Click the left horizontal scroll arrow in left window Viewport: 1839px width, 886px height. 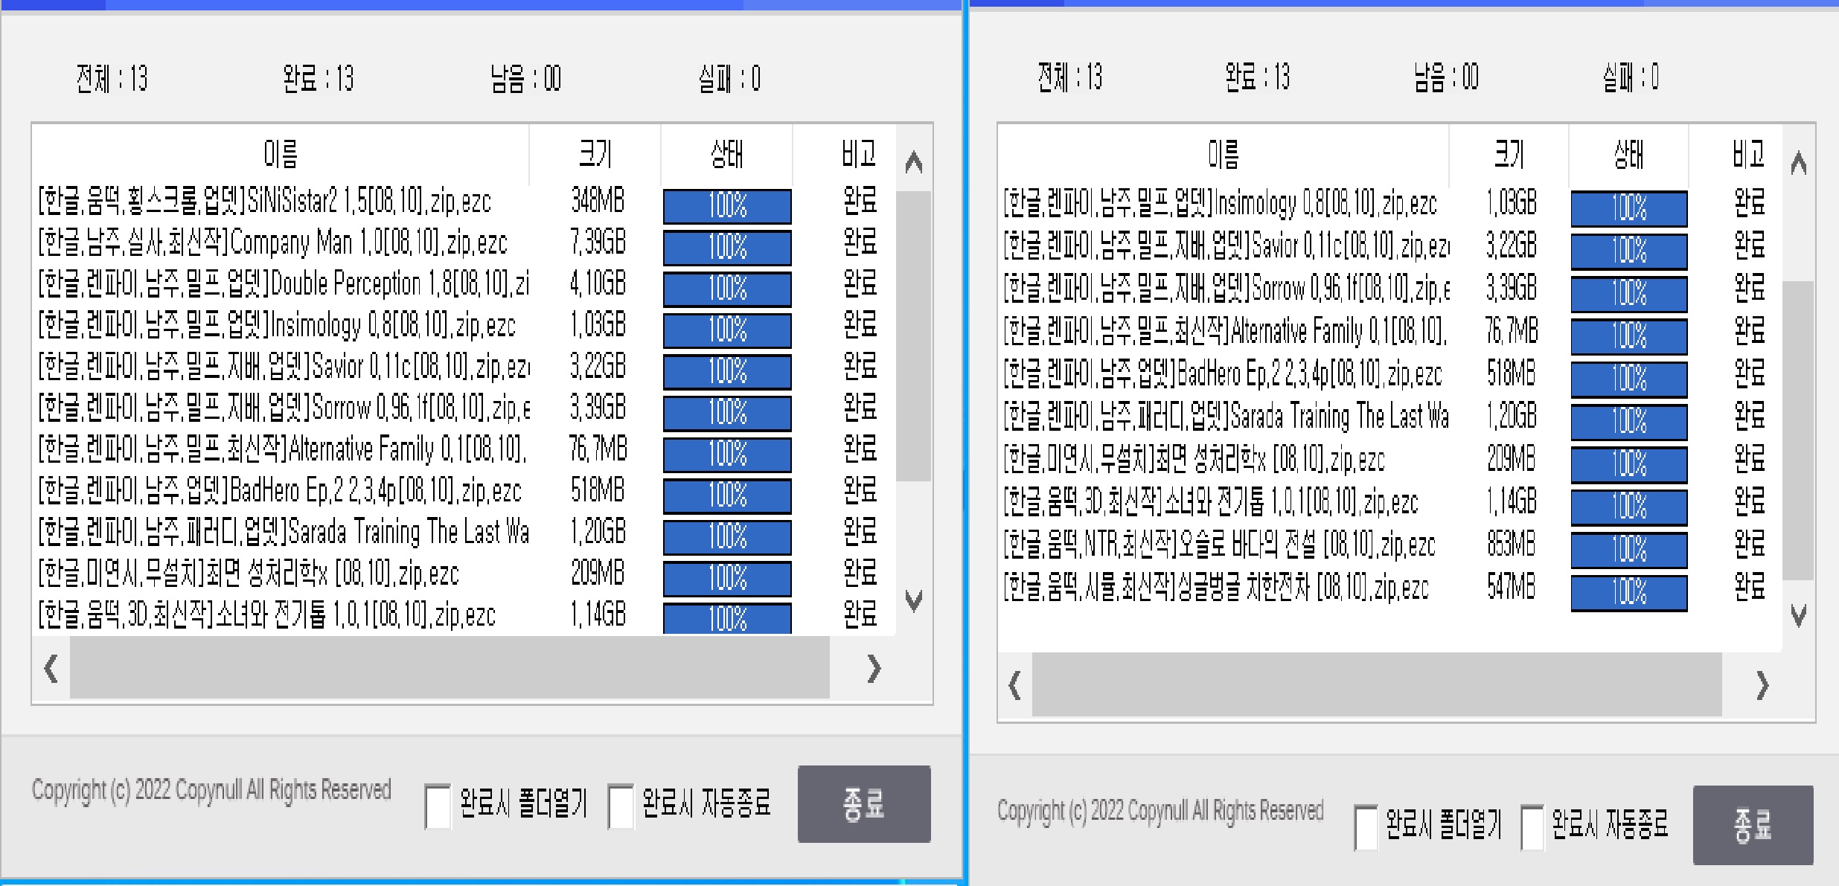[x=49, y=669]
